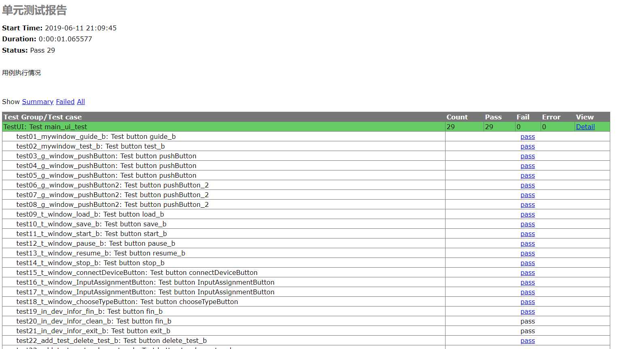Viewport: 626px width, 349px height.
Task: Show the Summary view link
Action: 38,102
